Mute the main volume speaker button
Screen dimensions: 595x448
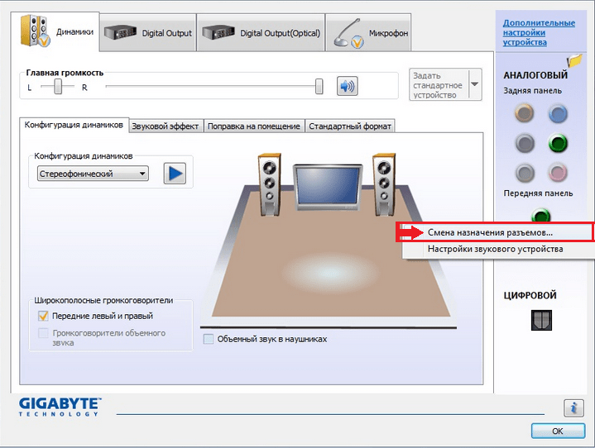click(x=347, y=86)
